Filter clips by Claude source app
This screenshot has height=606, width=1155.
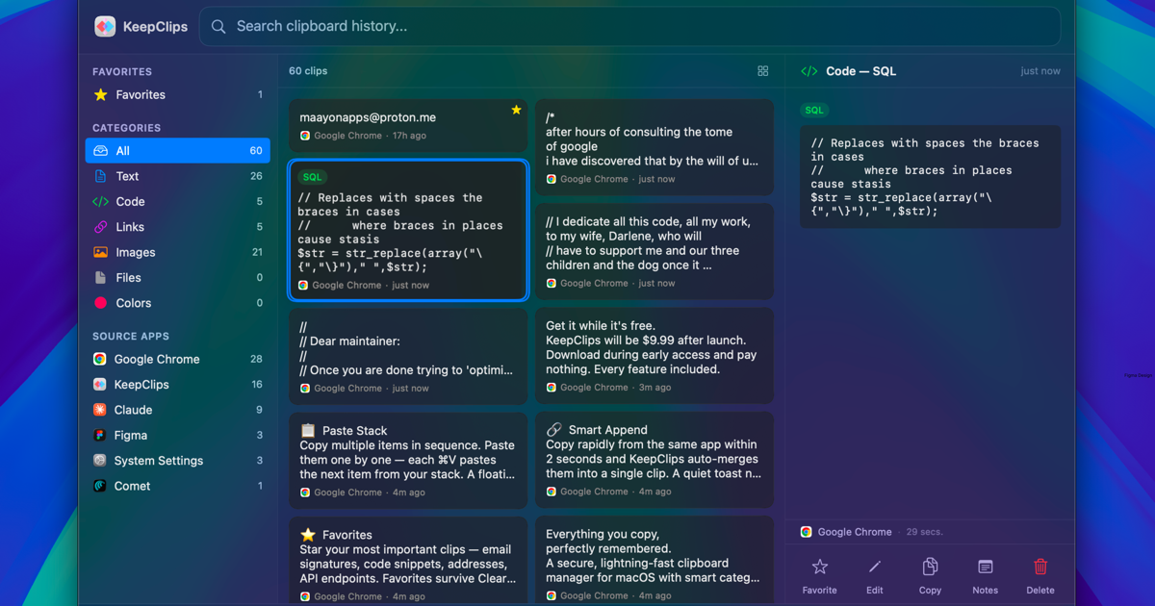(177, 410)
